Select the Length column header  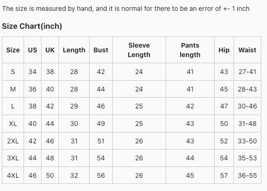(74, 50)
